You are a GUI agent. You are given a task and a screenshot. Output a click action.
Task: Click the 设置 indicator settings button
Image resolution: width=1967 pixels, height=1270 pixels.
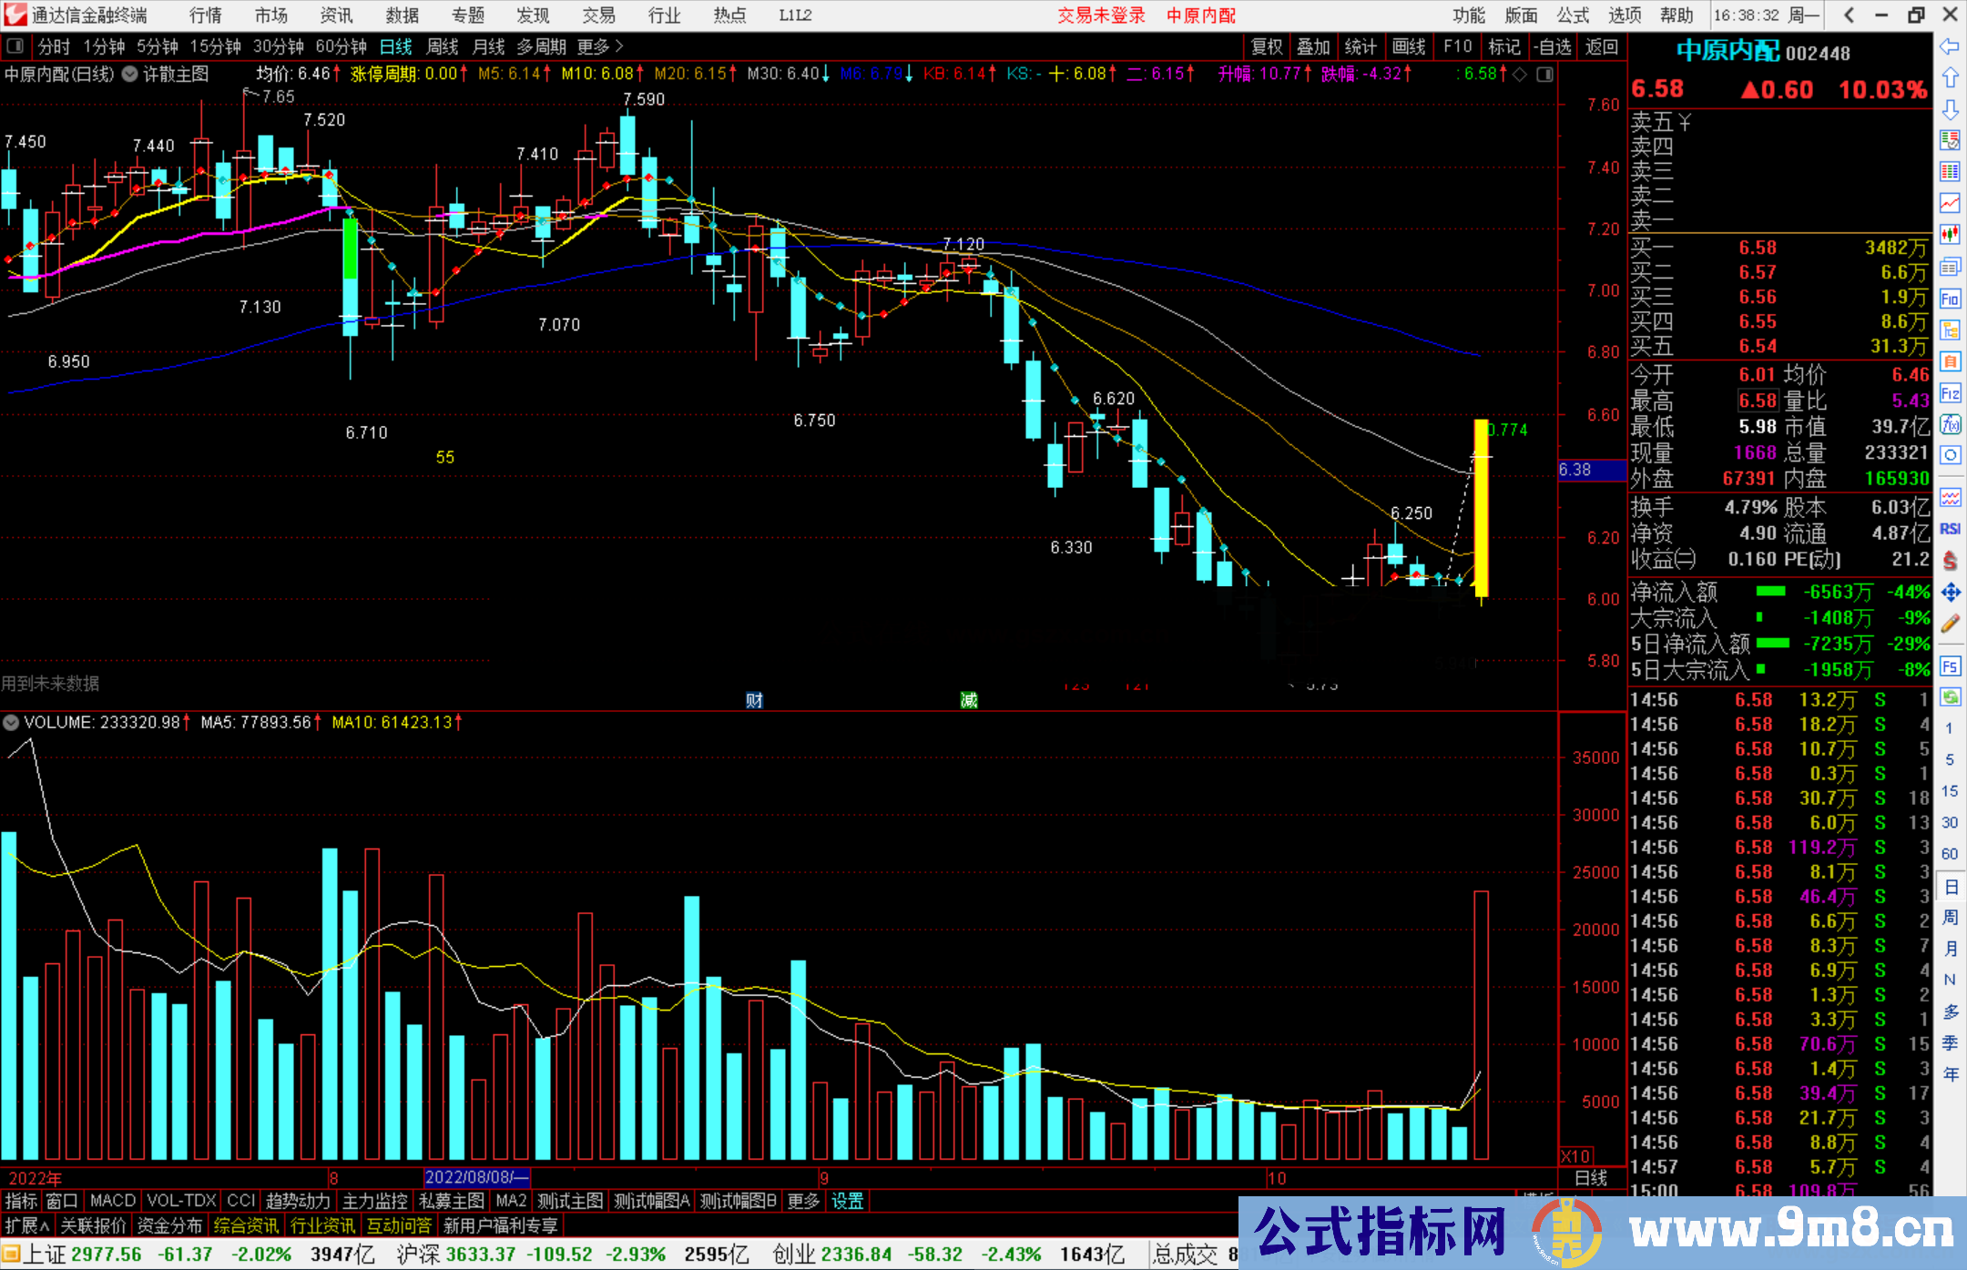tap(847, 1201)
